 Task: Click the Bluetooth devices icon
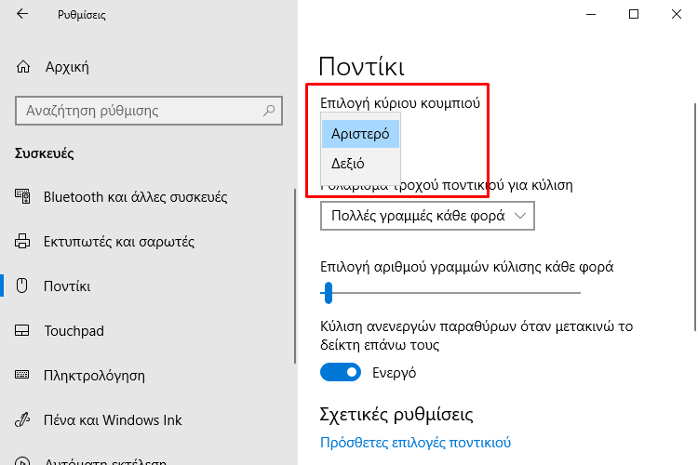(x=24, y=197)
